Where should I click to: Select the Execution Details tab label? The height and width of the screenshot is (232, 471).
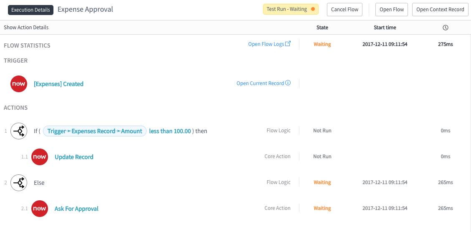coord(30,10)
